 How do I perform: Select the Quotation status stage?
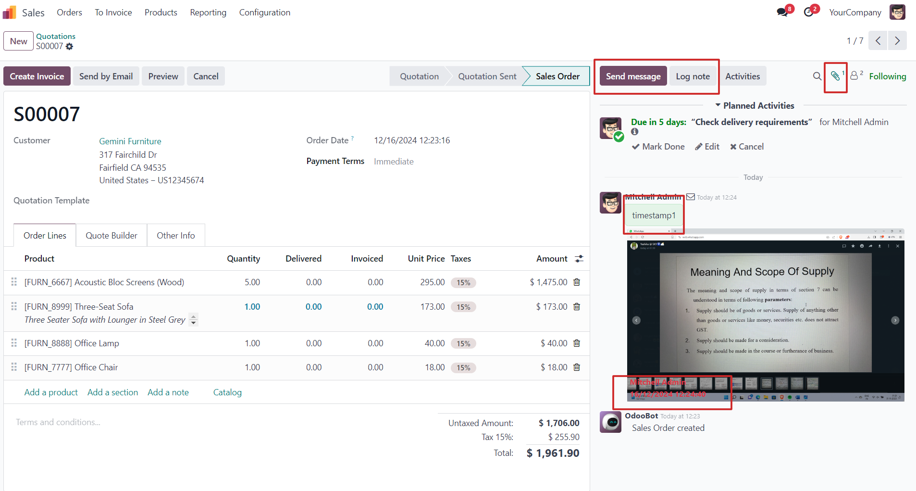tap(419, 76)
